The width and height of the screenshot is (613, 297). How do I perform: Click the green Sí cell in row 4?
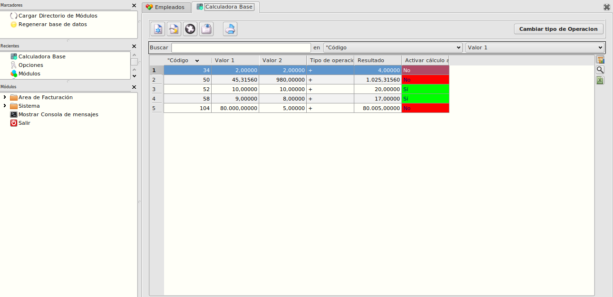426,99
